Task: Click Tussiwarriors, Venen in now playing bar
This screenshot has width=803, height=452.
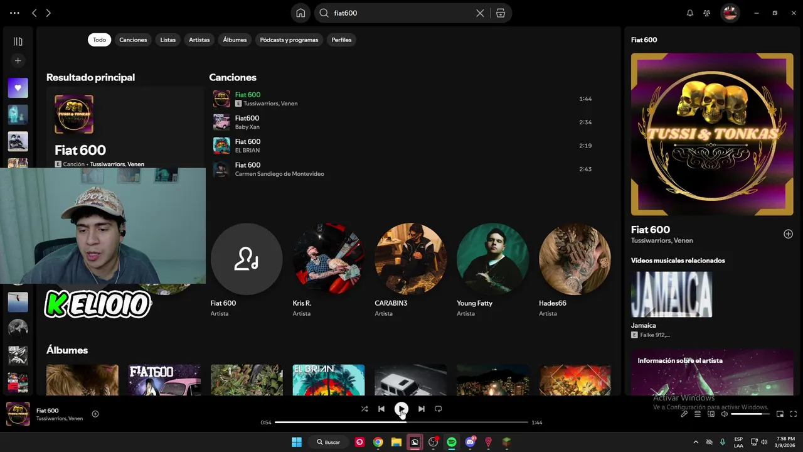Action: (x=60, y=419)
